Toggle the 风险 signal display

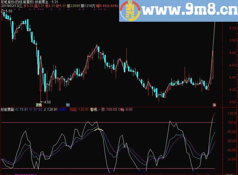(73, 110)
